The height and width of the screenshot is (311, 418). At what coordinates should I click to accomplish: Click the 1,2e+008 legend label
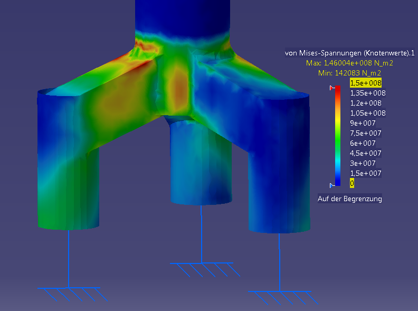[x=366, y=103]
